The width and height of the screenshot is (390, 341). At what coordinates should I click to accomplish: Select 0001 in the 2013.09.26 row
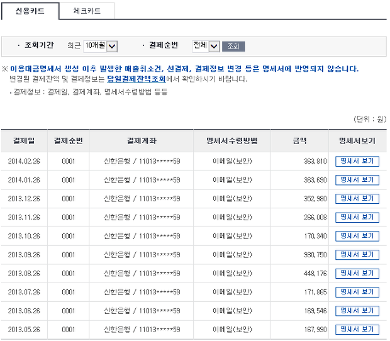point(68,255)
